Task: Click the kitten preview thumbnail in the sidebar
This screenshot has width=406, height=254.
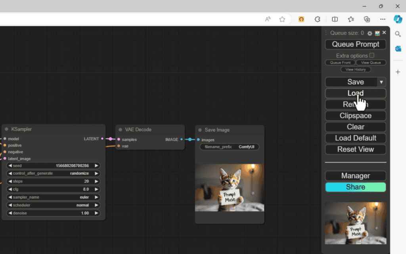Action: pyautogui.click(x=355, y=223)
